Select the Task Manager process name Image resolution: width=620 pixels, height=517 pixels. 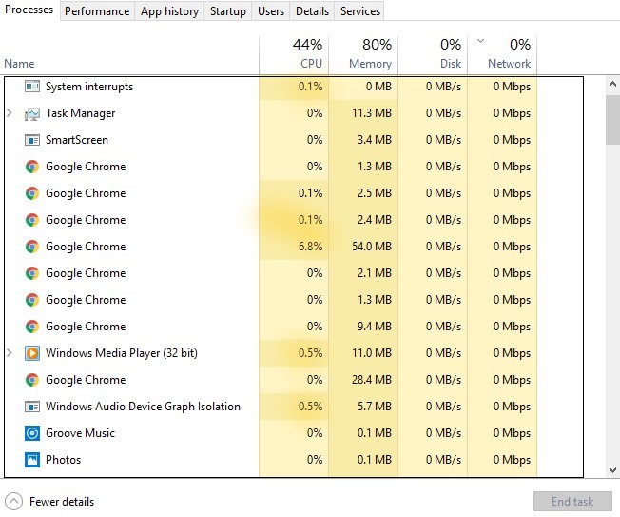coord(80,113)
